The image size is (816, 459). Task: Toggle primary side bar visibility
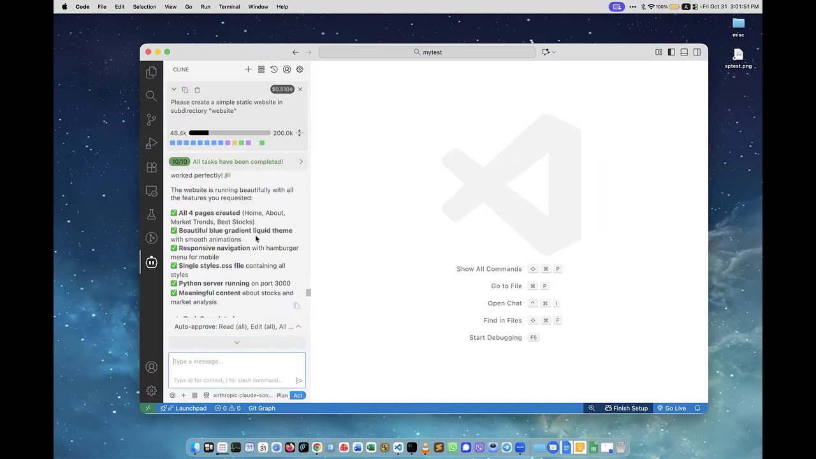(671, 52)
